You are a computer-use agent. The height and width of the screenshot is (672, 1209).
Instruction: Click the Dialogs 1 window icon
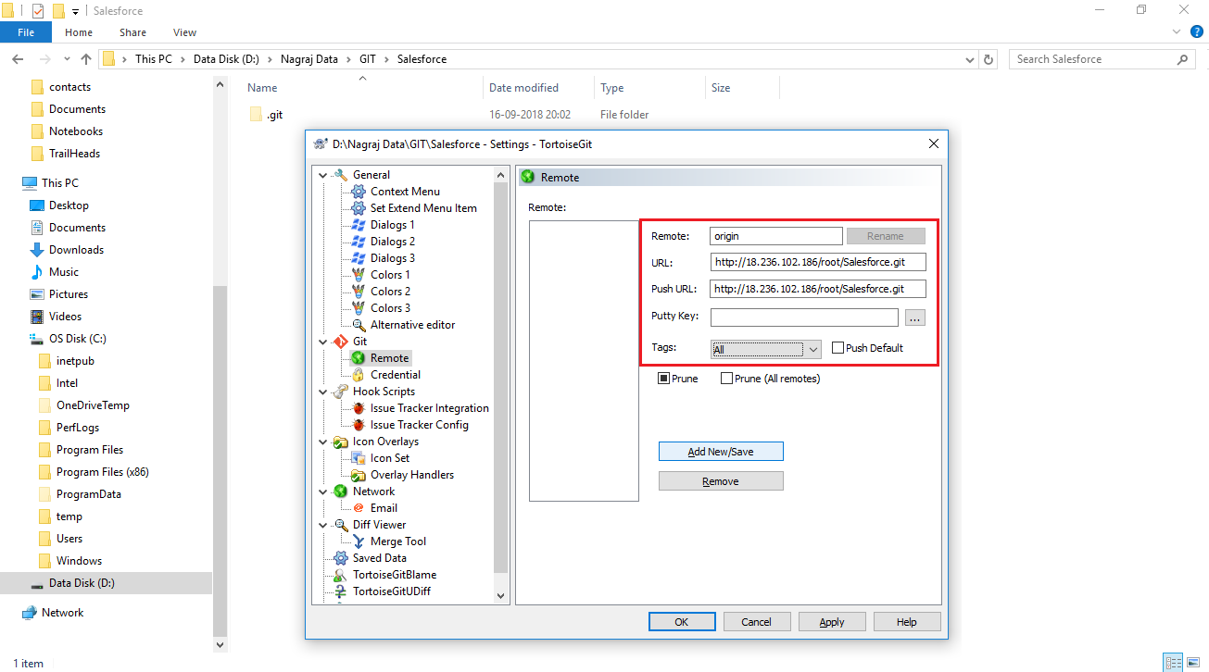point(359,225)
